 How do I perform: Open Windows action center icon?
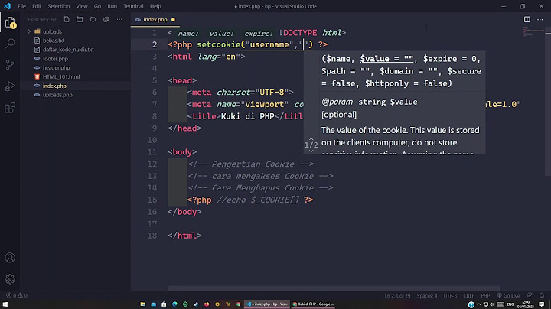pos(542,304)
